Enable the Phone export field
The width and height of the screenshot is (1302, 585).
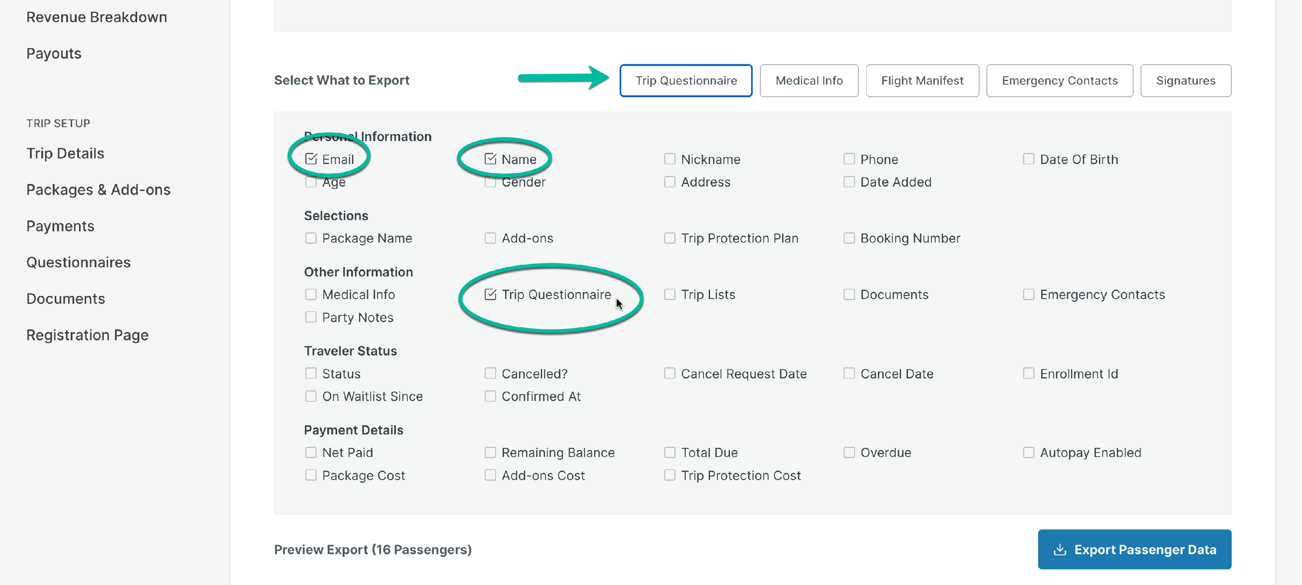(849, 159)
